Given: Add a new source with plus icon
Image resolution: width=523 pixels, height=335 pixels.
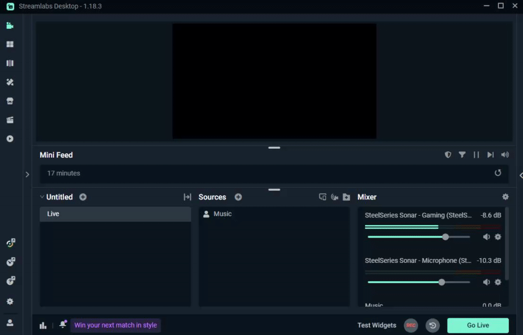Looking at the screenshot, I should pyautogui.click(x=238, y=197).
